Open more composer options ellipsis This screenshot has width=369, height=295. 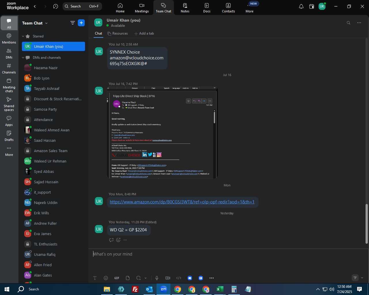[212, 278]
